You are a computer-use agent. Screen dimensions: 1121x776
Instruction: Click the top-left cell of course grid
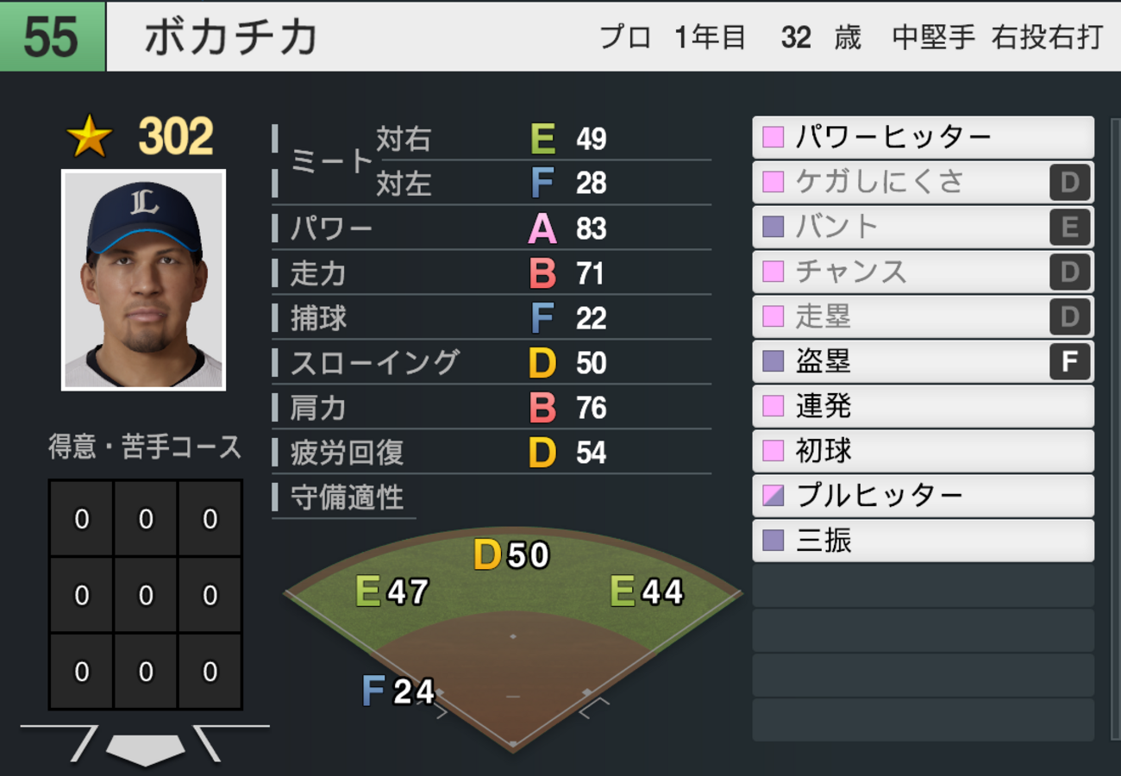point(81,519)
